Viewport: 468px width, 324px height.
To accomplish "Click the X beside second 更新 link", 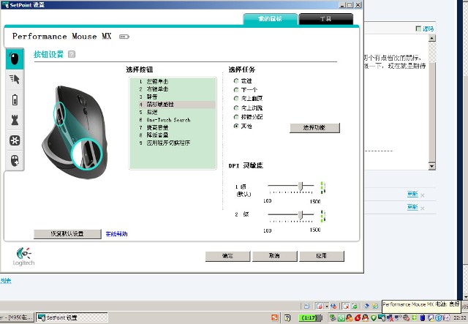I will (x=423, y=208).
